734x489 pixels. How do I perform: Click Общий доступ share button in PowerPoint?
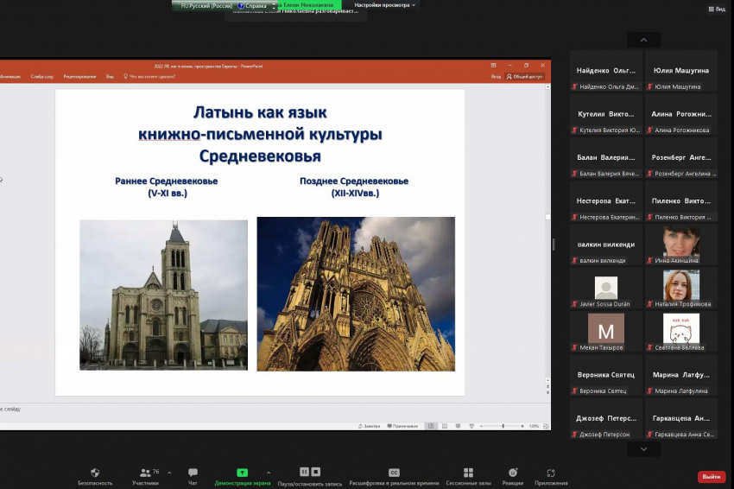(x=525, y=77)
